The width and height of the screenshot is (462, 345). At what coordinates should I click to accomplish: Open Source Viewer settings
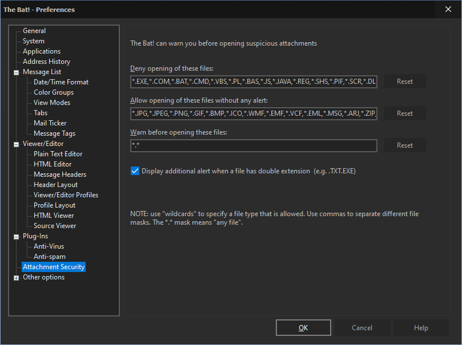(55, 226)
